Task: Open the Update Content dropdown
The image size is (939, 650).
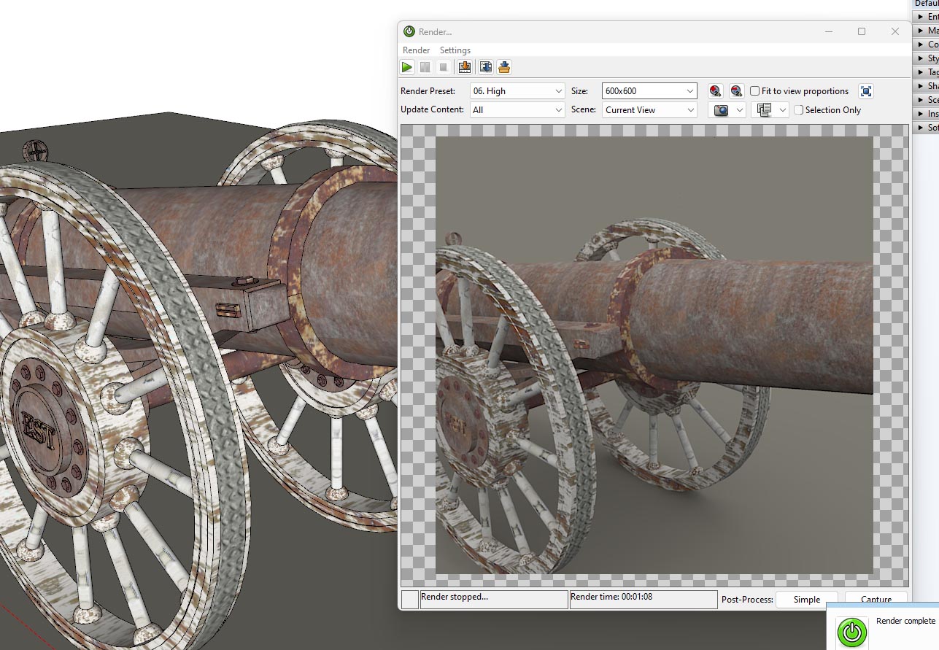Action: (x=517, y=110)
